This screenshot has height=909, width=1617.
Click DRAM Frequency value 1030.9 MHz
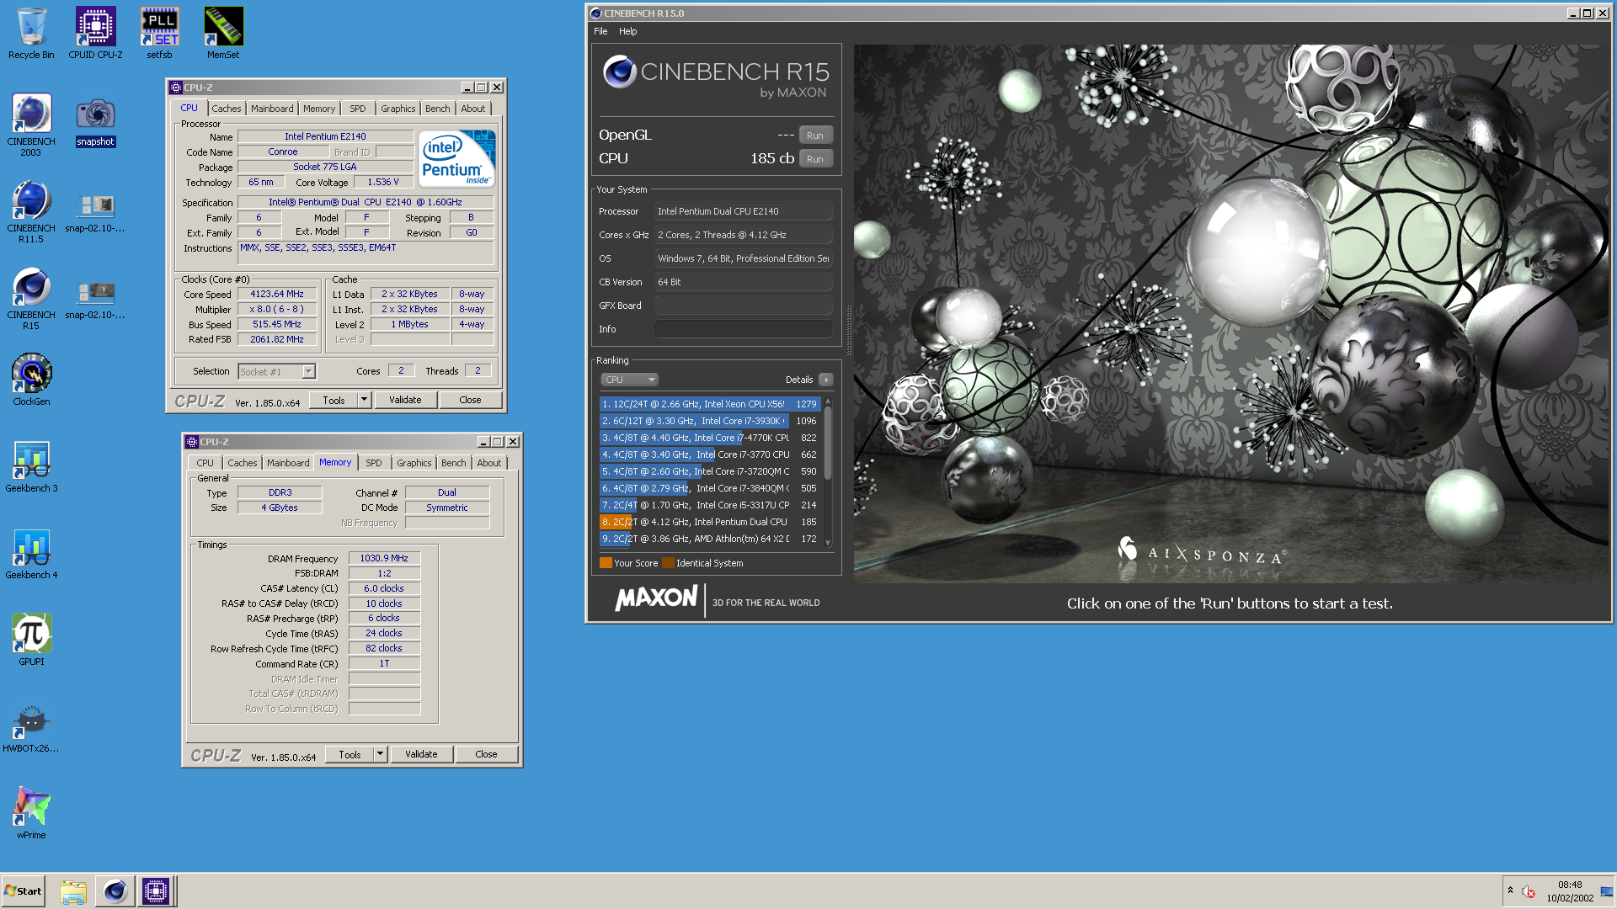point(384,558)
